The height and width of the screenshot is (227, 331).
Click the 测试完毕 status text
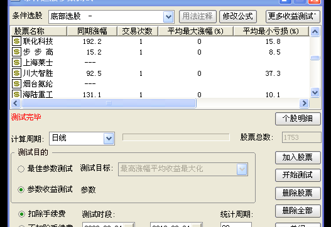(x=26, y=117)
